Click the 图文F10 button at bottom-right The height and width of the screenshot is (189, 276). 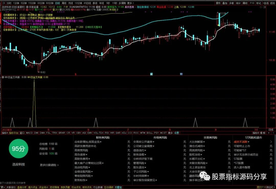pos(261,187)
